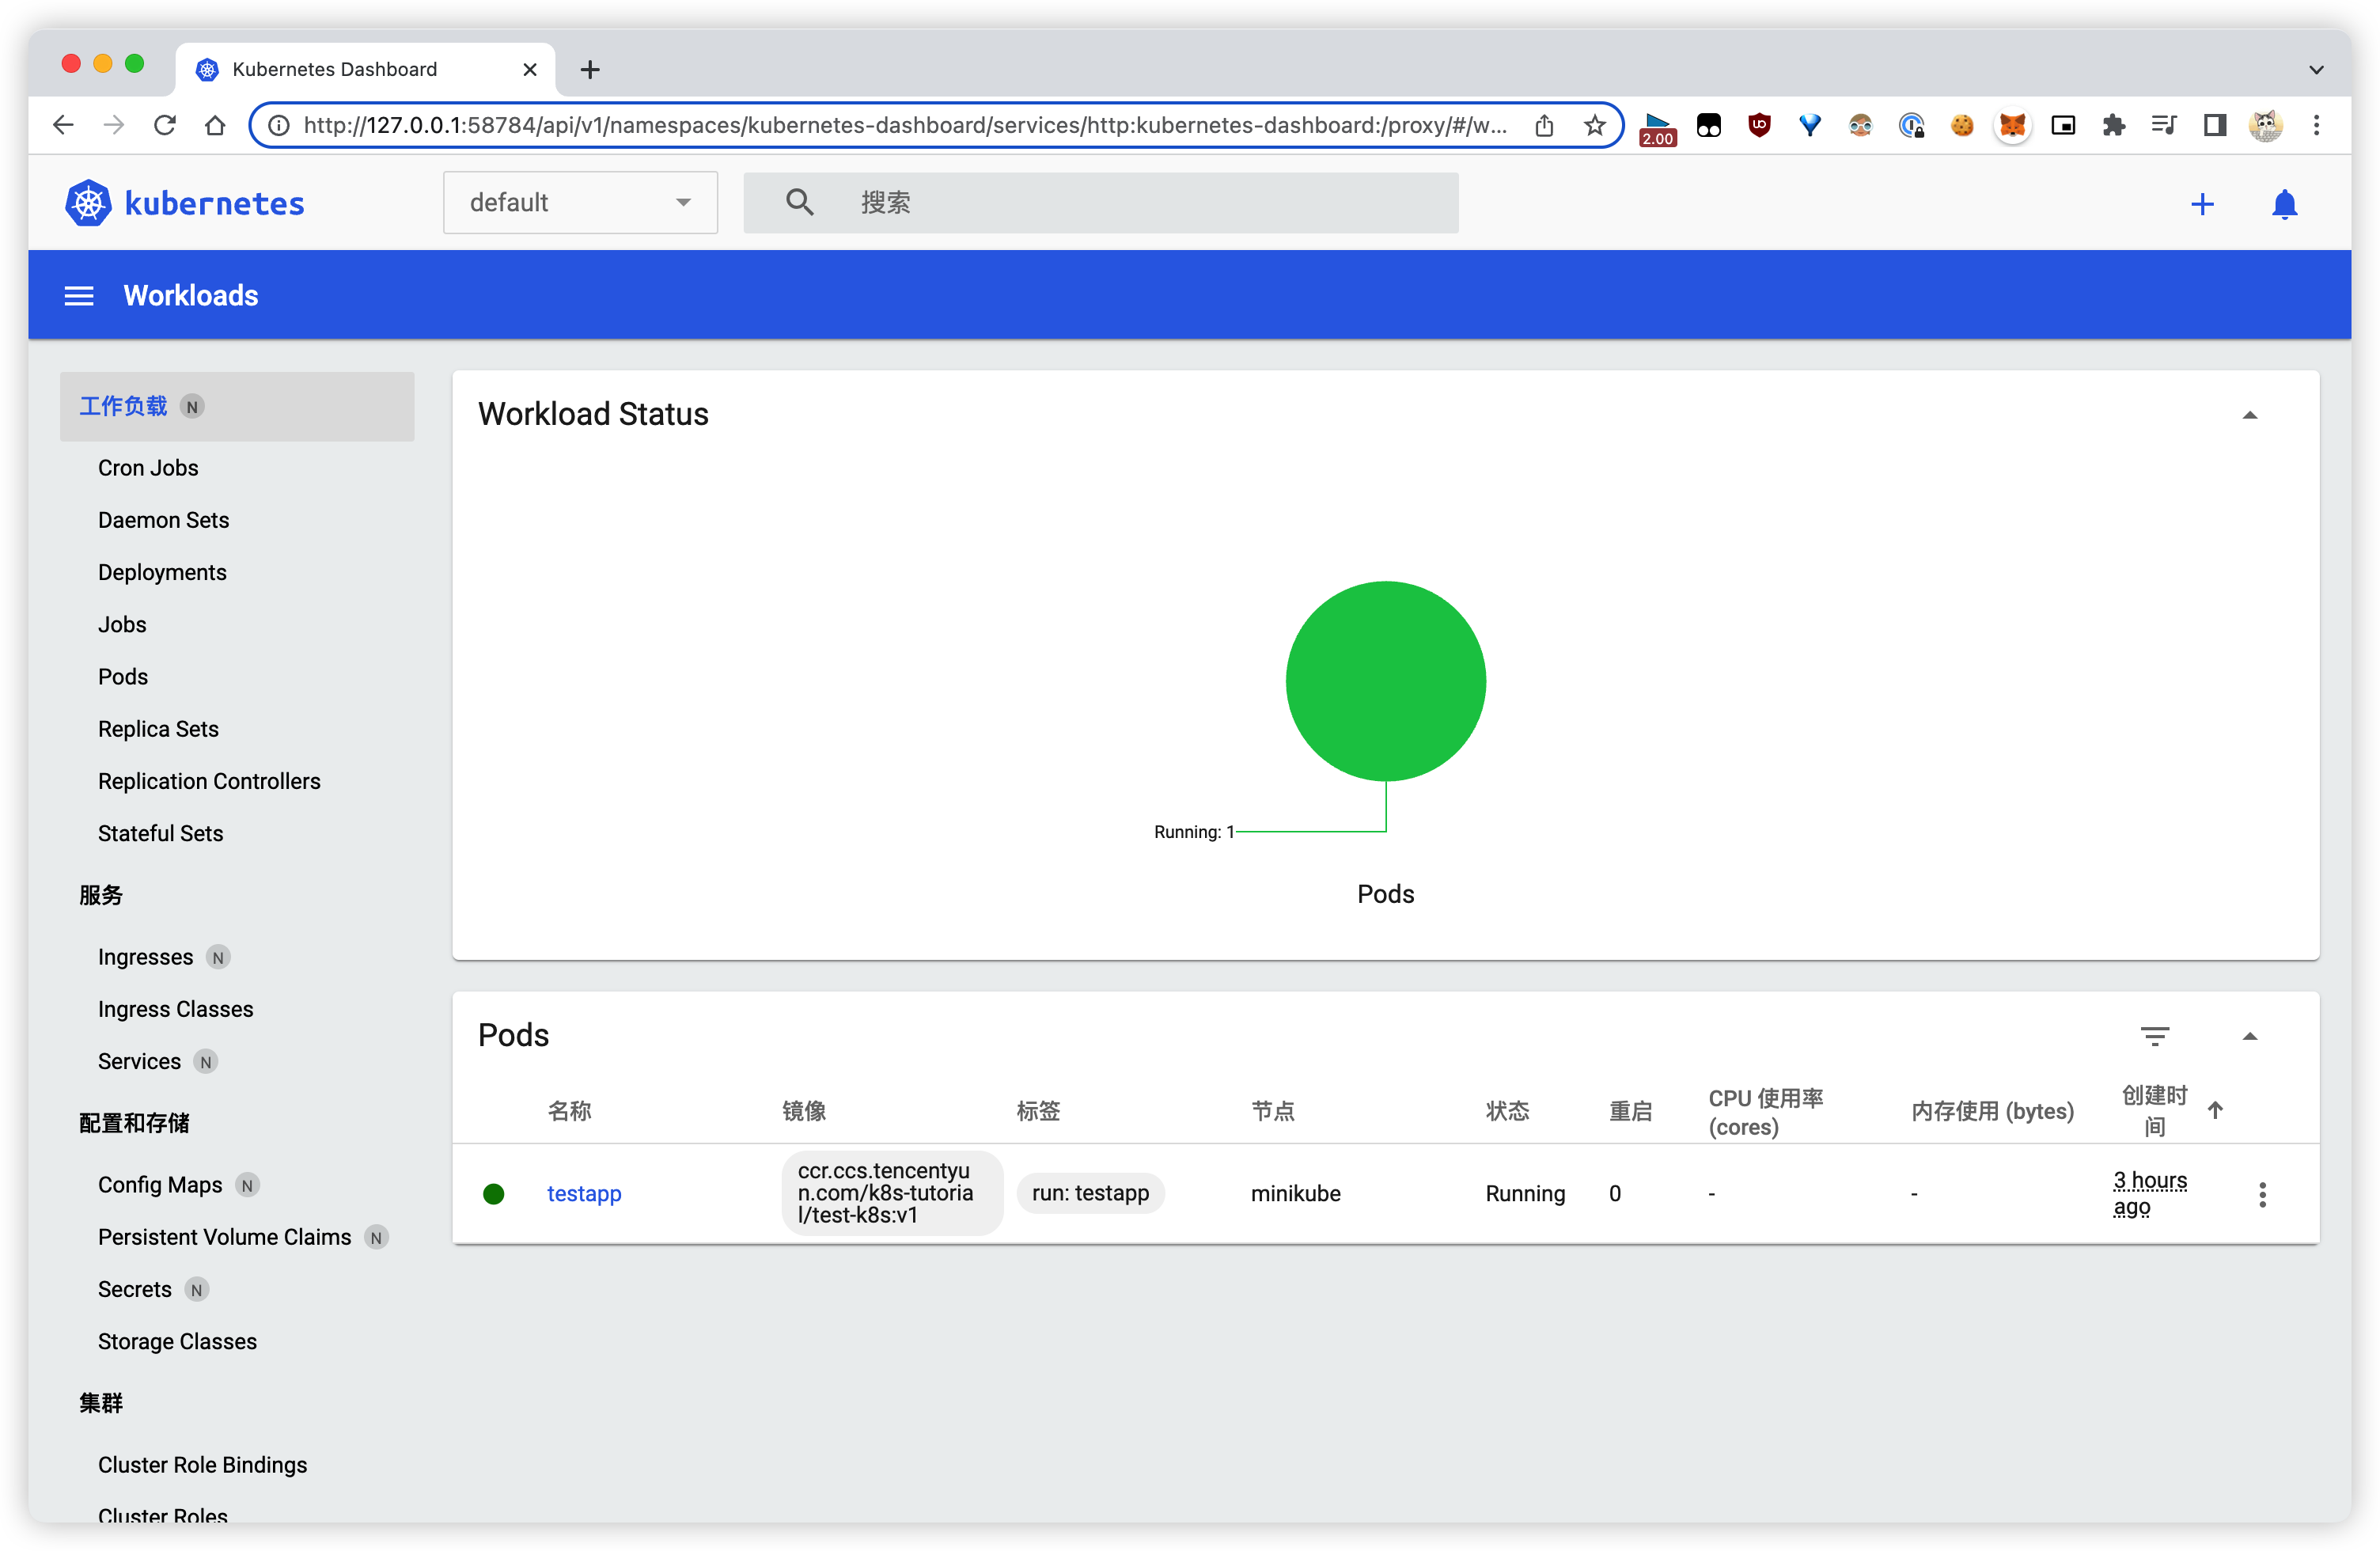Open the testapp pod link
The image size is (2380, 1551).
[x=584, y=1193]
